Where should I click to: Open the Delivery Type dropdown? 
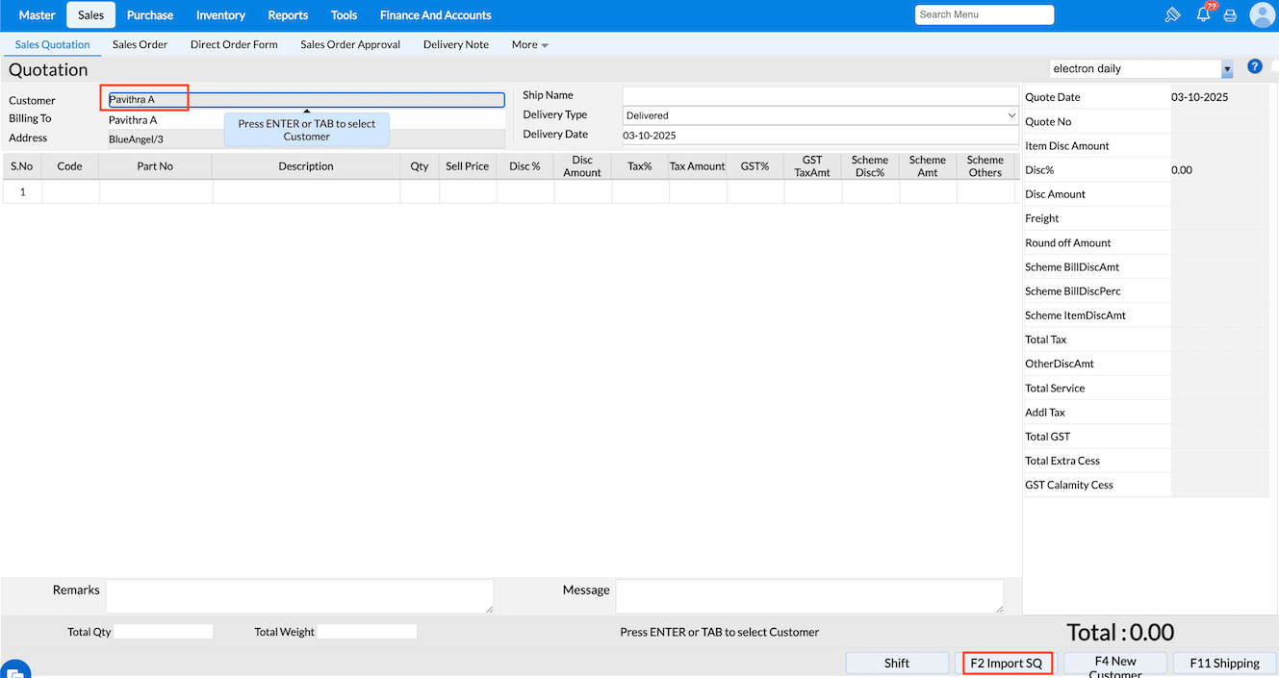click(x=820, y=115)
